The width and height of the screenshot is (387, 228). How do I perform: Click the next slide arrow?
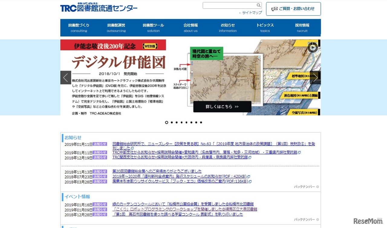pyautogui.click(x=315, y=78)
